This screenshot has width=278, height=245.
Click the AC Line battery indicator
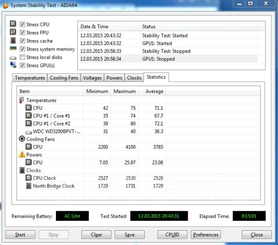point(73,216)
